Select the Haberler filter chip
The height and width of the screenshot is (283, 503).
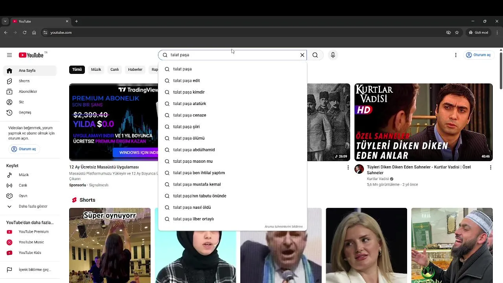pyautogui.click(x=135, y=70)
